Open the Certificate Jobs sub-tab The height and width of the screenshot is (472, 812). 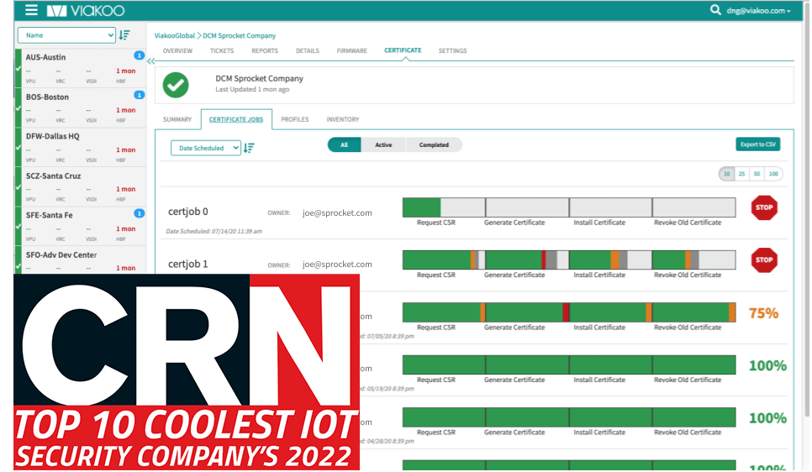click(x=236, y=119)
